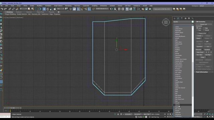
Task: Click the QuickSlice button
Action: [x=199, y=47]
